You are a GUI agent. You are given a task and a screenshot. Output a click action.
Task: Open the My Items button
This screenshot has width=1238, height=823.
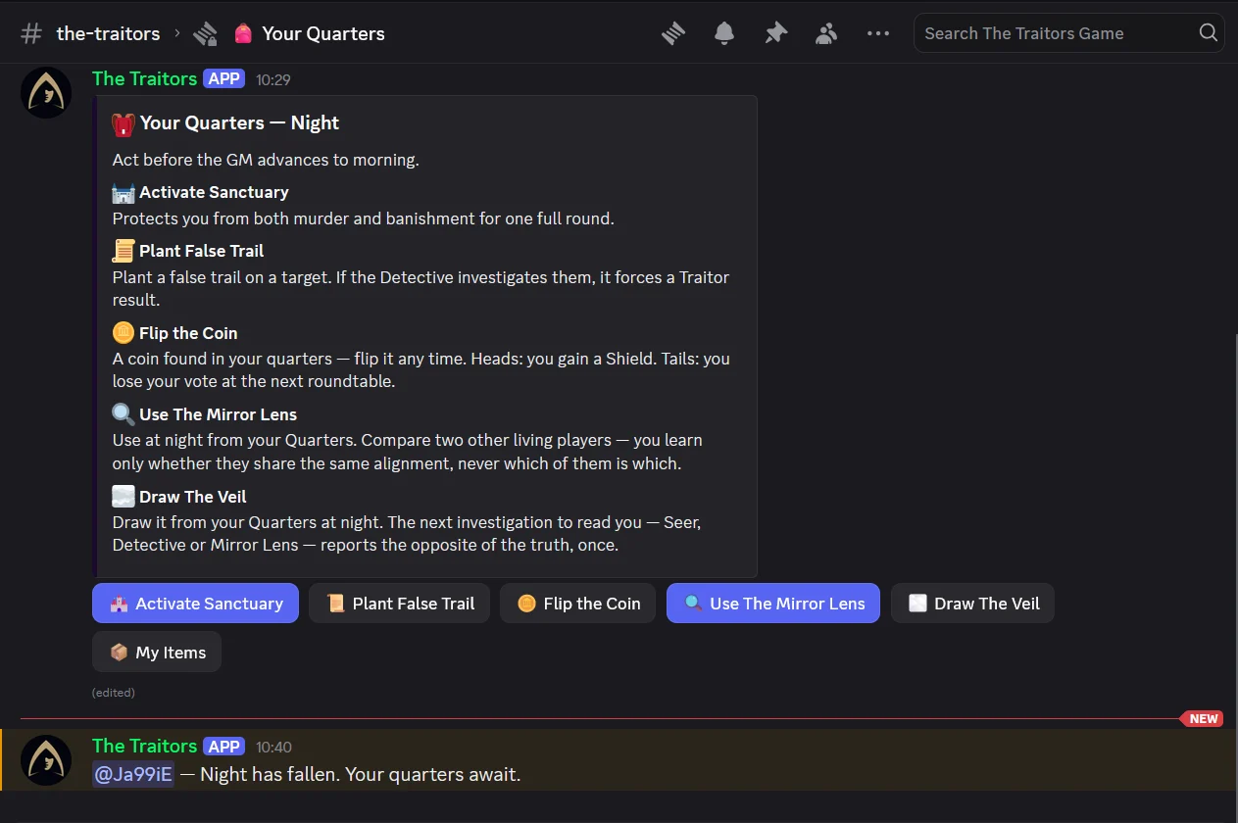(x=157, y=653)
